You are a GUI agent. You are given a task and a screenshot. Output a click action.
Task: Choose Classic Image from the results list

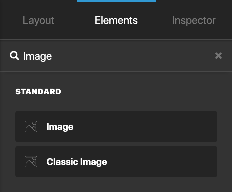tap(77, 162)
